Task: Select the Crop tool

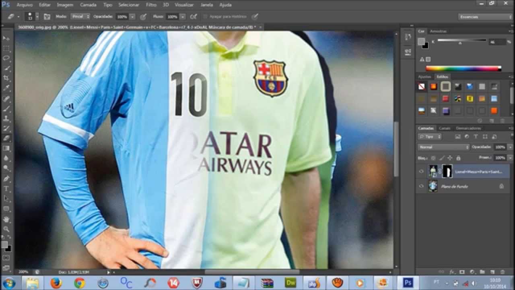Action: point(6,78)
